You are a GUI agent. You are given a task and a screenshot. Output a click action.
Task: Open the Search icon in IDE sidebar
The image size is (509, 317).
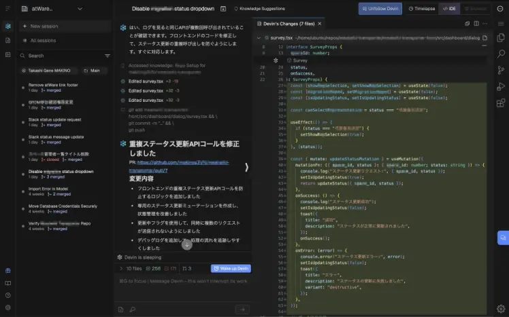pos(501,54)
